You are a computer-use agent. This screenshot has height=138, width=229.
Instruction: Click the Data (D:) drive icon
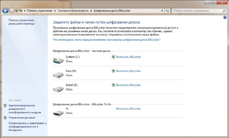(x=58, y=75)
